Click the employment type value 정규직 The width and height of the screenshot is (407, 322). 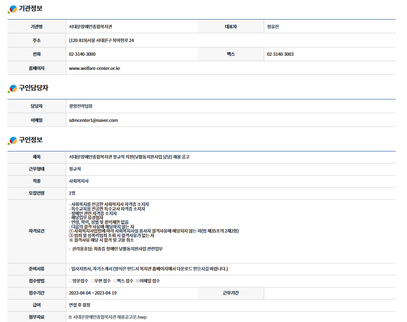click(75, 169)
